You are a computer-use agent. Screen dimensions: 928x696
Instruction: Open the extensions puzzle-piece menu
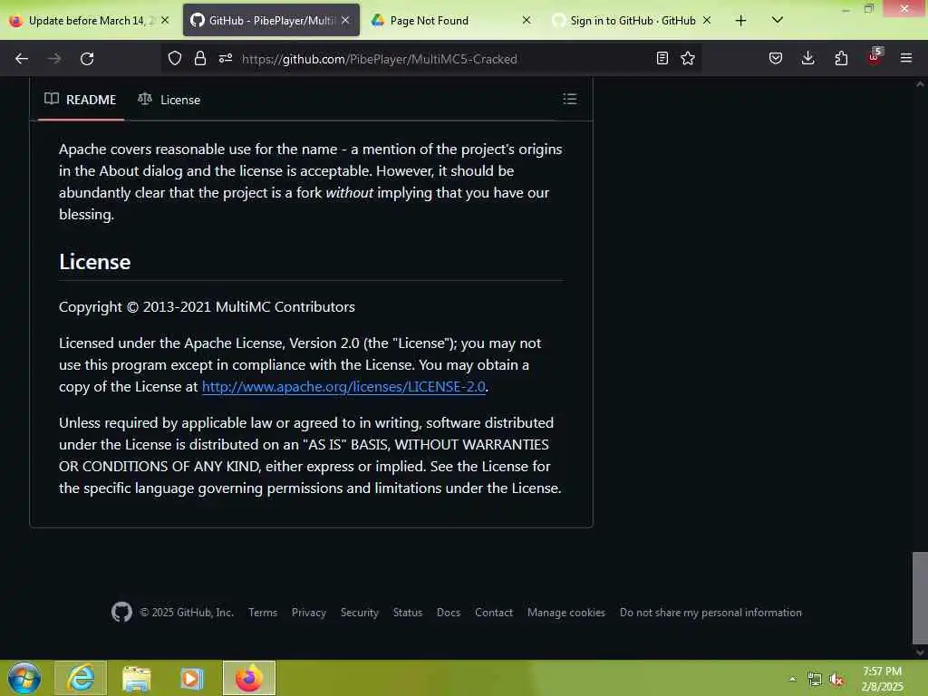click(x=841, y=58)
